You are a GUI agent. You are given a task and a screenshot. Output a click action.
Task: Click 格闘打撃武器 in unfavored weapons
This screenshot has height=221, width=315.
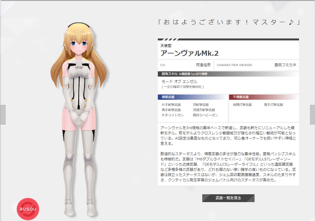pyautogui.click(x=242, y=105)
